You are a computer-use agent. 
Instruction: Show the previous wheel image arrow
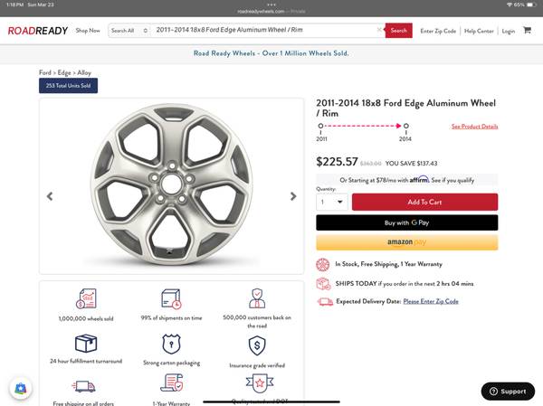point(50,196)
